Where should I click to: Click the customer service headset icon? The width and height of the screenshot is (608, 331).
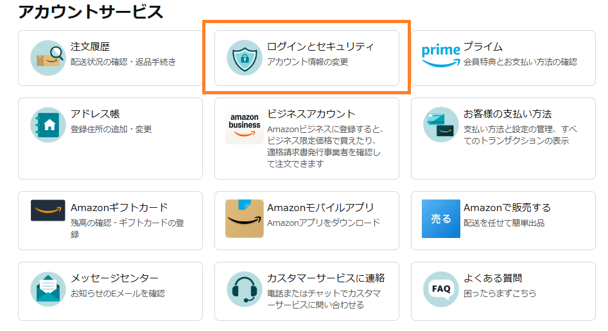point(244,289)
